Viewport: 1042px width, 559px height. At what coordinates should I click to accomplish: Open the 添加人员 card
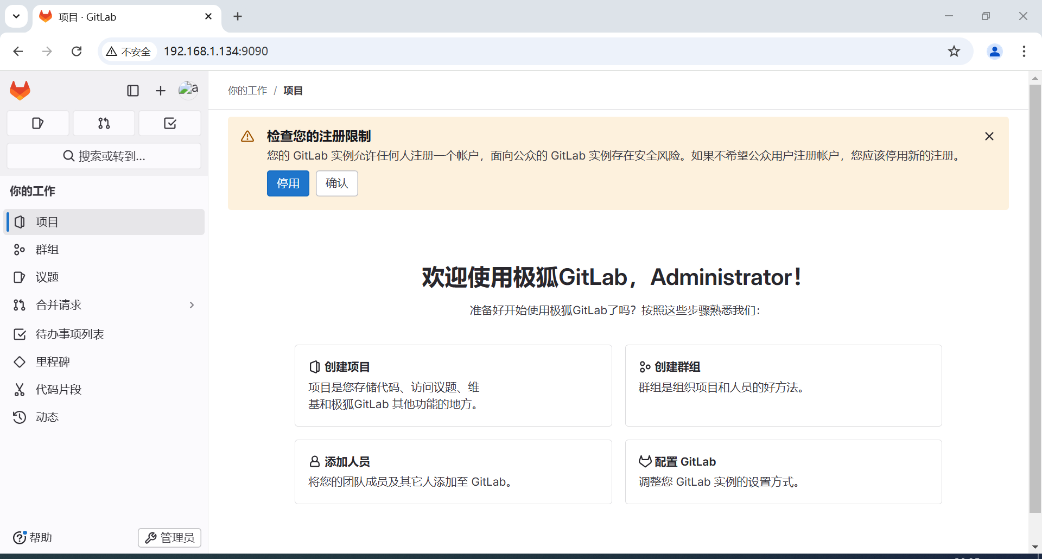click(453, 472)
